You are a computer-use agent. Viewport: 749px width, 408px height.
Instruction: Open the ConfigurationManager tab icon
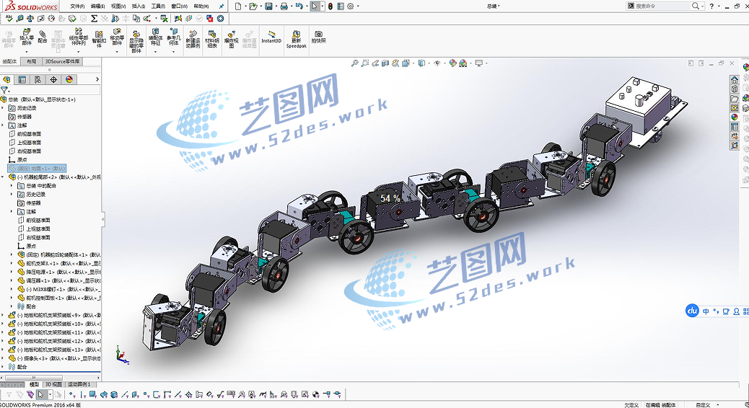[38, 80]
